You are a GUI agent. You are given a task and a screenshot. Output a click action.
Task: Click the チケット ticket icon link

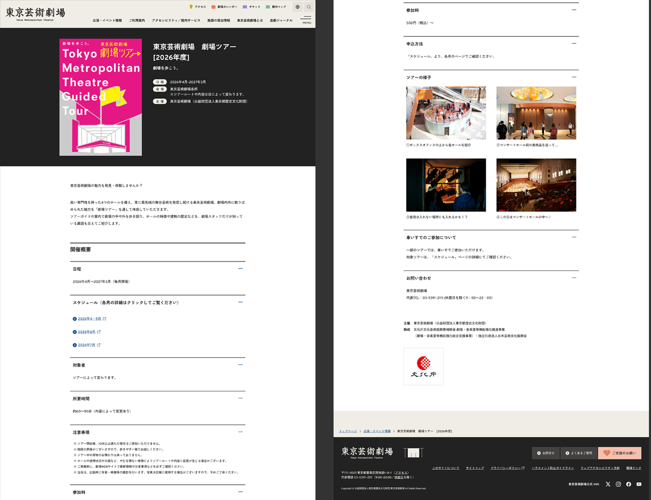click(x=245, y=7)
